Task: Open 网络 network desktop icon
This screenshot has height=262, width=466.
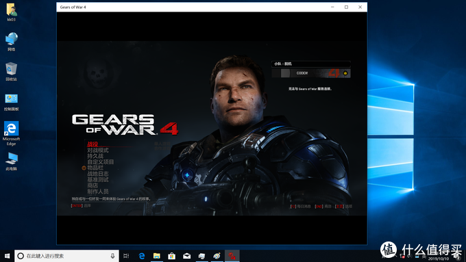Action: point(11,42)
